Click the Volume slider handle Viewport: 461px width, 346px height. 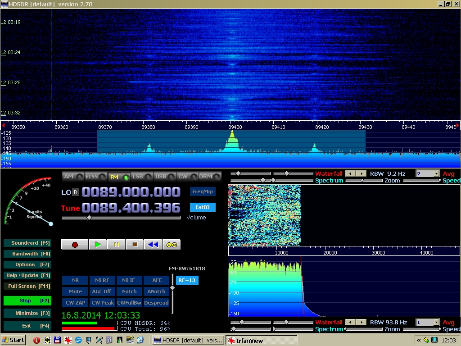pyautogui.click(x=89, y=218)
